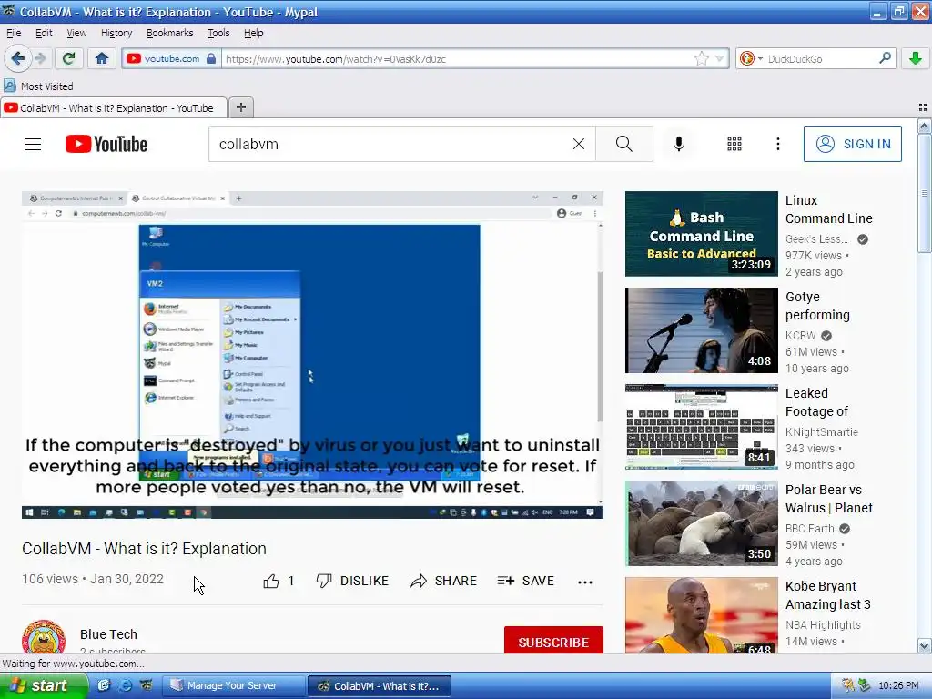This screenshot has height=699, width=932.
Task: Expand the URL bar history dropdown arrow
Action: coord(719,58)
